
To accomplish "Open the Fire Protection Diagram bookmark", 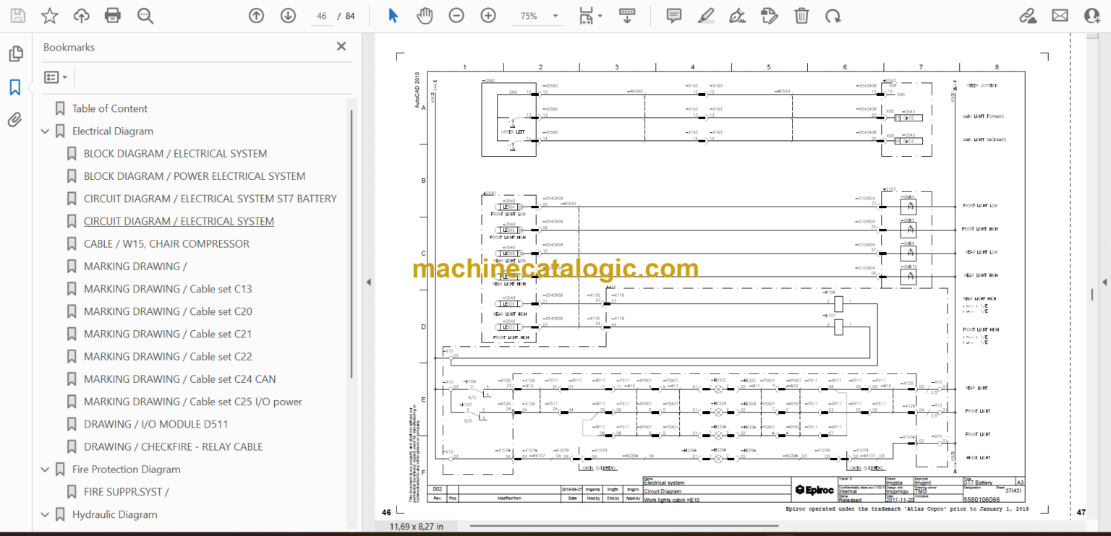I will pos(127,469).
